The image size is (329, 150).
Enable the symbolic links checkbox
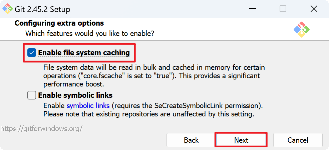pyautogui.click(x=32, y=95)
